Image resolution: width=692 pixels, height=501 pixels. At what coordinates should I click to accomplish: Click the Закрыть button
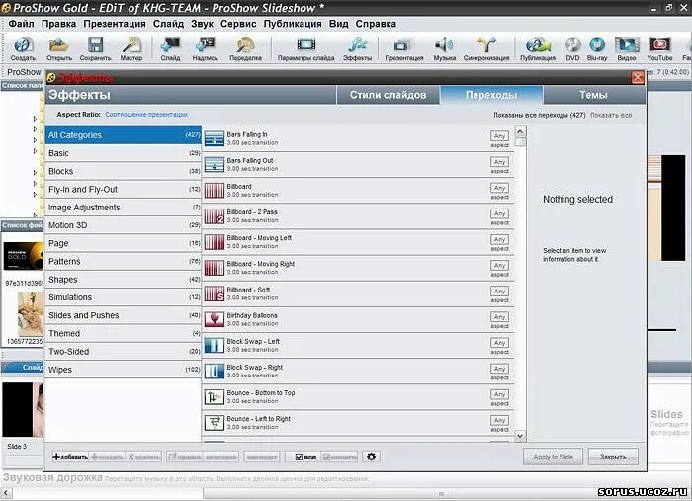pyautogui.click(x=613, y=457)
